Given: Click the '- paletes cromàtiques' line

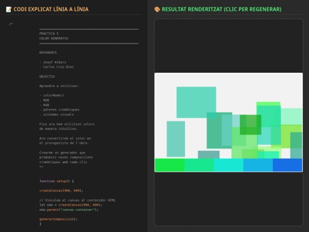Looking at the screenshot, I should [60, 109].
